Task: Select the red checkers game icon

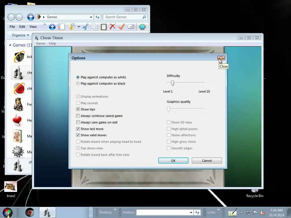Action: point(19,89)
